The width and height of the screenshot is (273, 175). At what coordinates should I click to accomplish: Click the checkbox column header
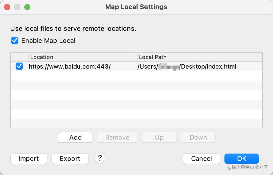coord(19,57)
